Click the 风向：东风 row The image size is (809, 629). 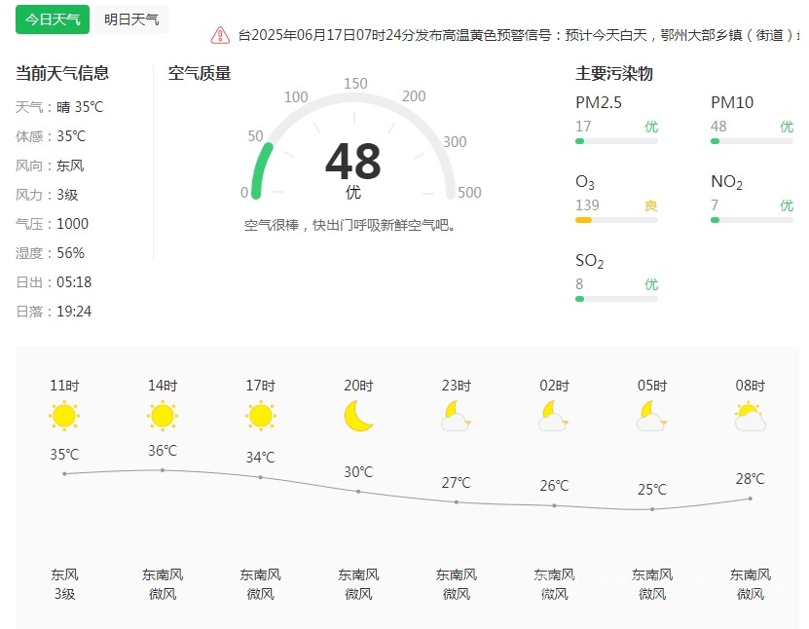[x=50, y=166]
